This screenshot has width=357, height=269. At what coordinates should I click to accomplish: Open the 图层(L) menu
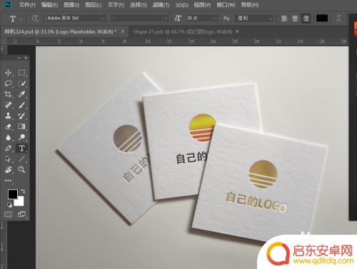point(94,5)
